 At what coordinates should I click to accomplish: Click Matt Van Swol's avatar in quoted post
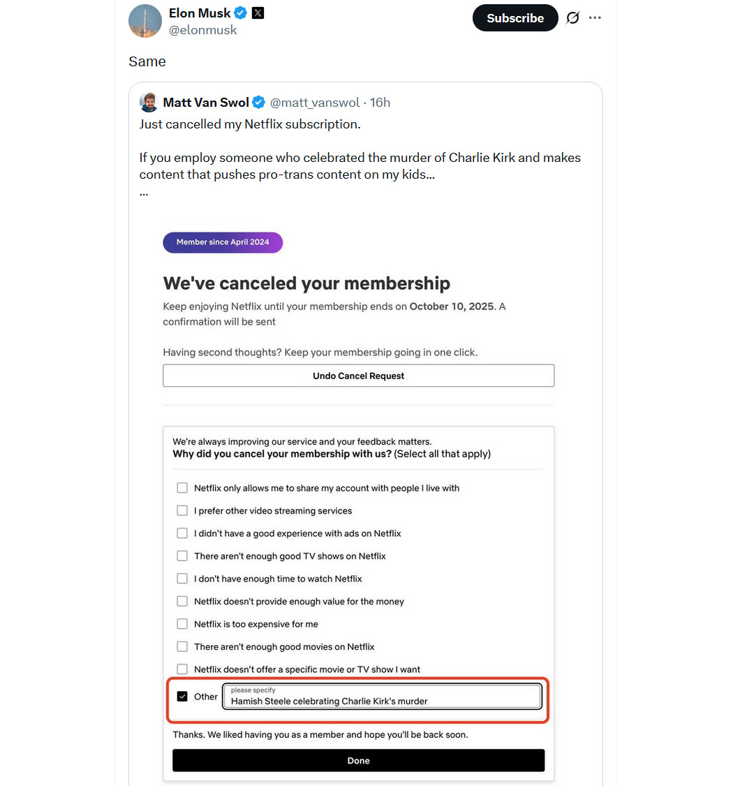tap(149, 103)
